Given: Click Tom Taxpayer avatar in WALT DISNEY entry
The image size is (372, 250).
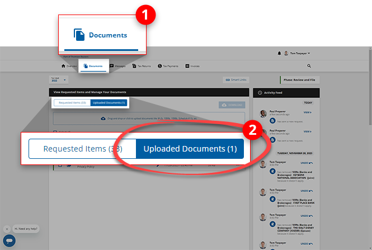Looking at the screenshot, I should point(263,217).
